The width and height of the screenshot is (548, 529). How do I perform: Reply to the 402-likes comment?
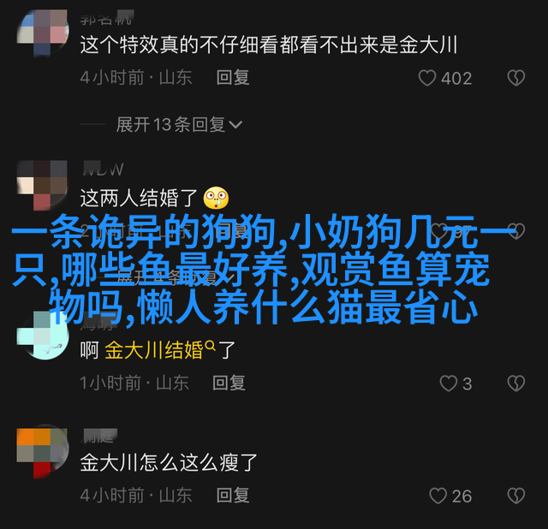pyautogui.click(x=233, y=77)
